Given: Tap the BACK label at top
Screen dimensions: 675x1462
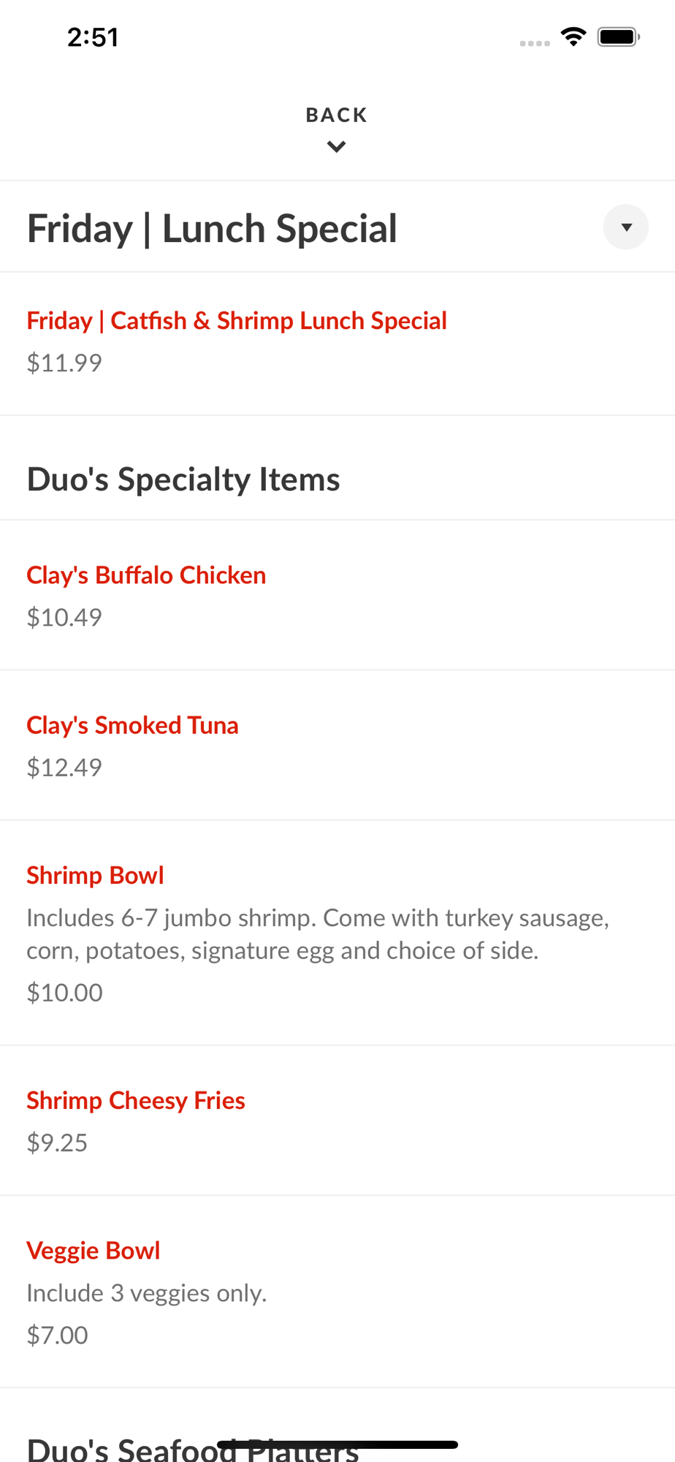Looking at the screenshot, I should (337, 115).
